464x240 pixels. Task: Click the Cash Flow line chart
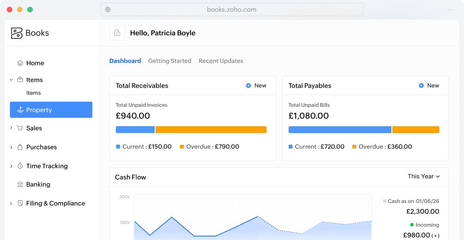253,217
